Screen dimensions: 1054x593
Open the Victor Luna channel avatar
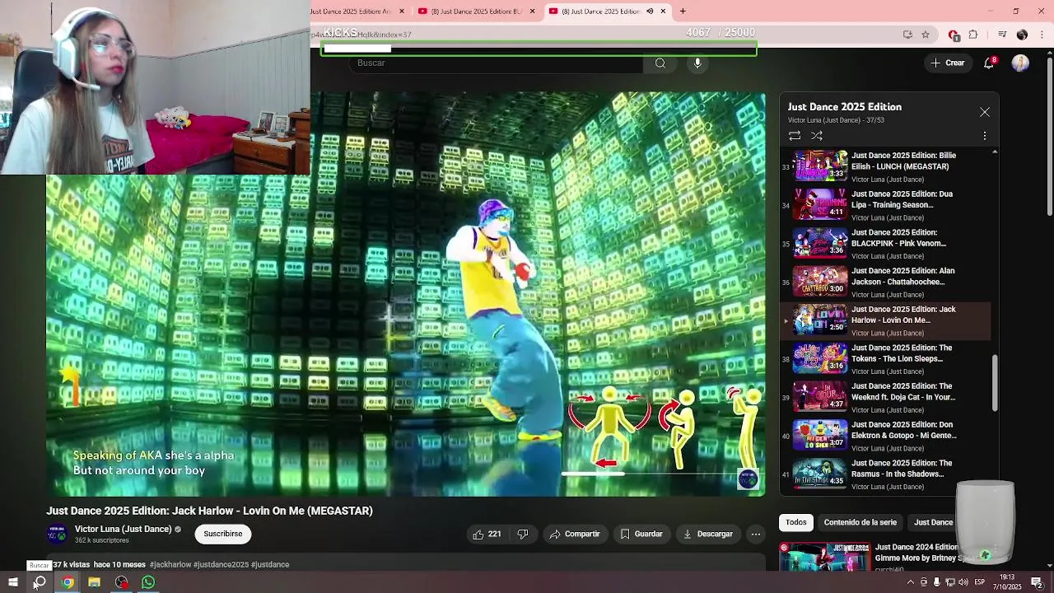tap(57, 535)
